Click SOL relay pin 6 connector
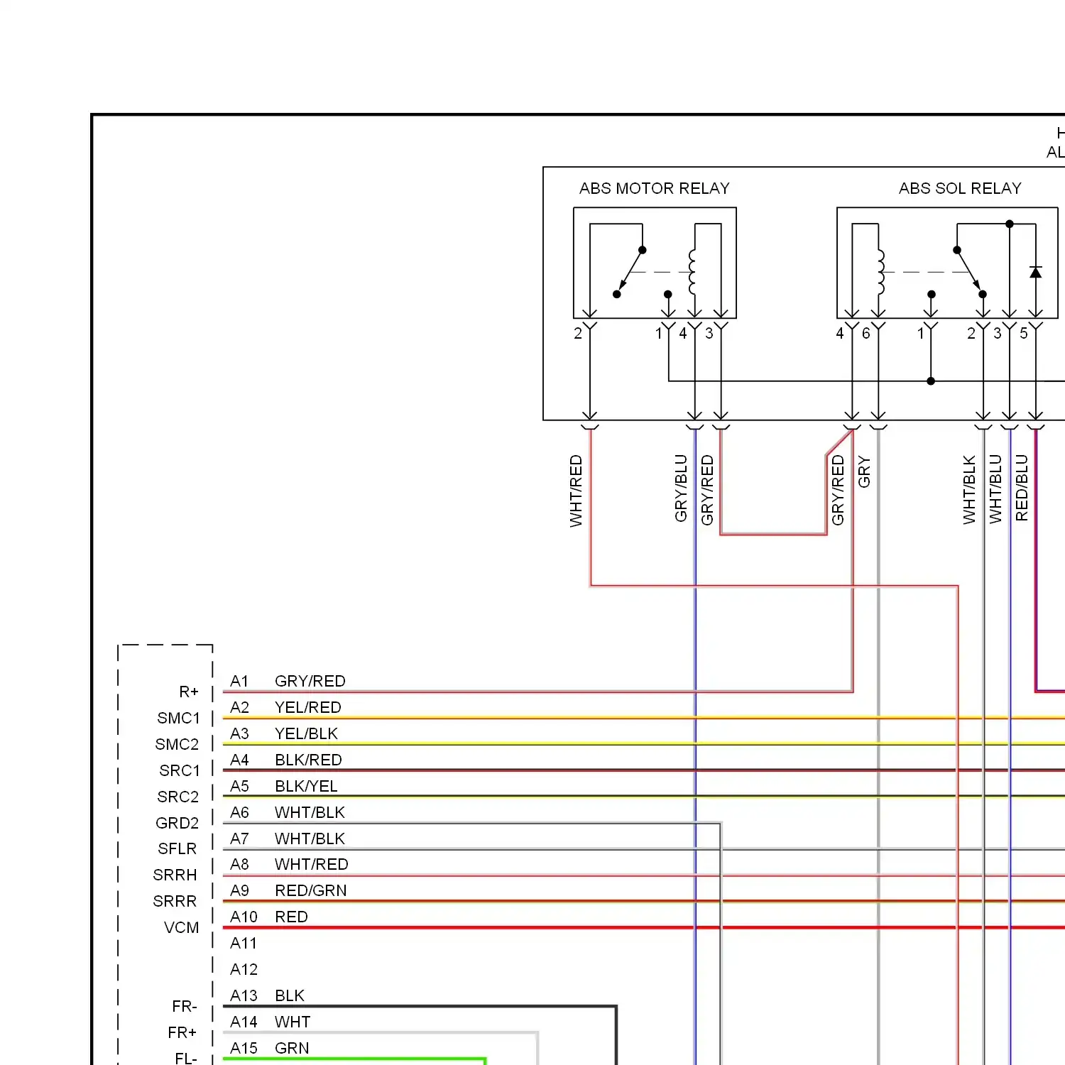 (x=878, y=327)
